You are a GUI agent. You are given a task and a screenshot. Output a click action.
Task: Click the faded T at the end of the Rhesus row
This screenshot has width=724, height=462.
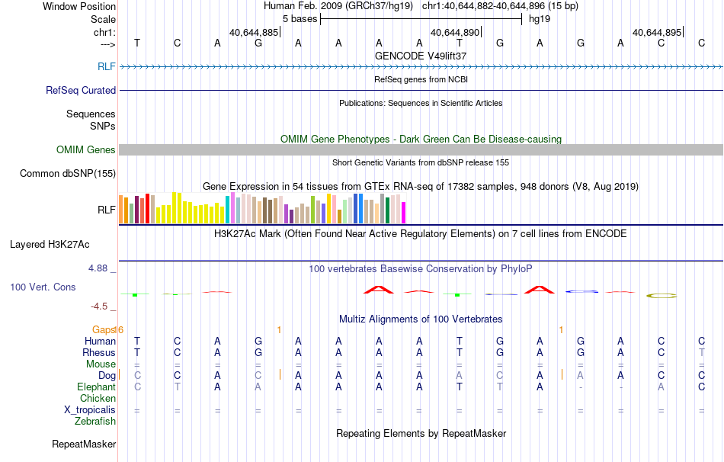(701, 352)
